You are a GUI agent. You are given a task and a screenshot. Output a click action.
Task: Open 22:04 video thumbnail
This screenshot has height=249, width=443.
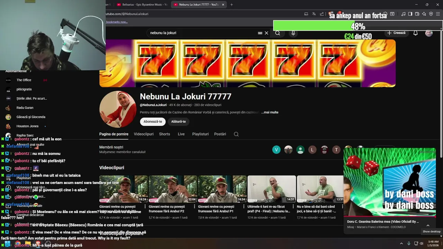click(173, 189)
